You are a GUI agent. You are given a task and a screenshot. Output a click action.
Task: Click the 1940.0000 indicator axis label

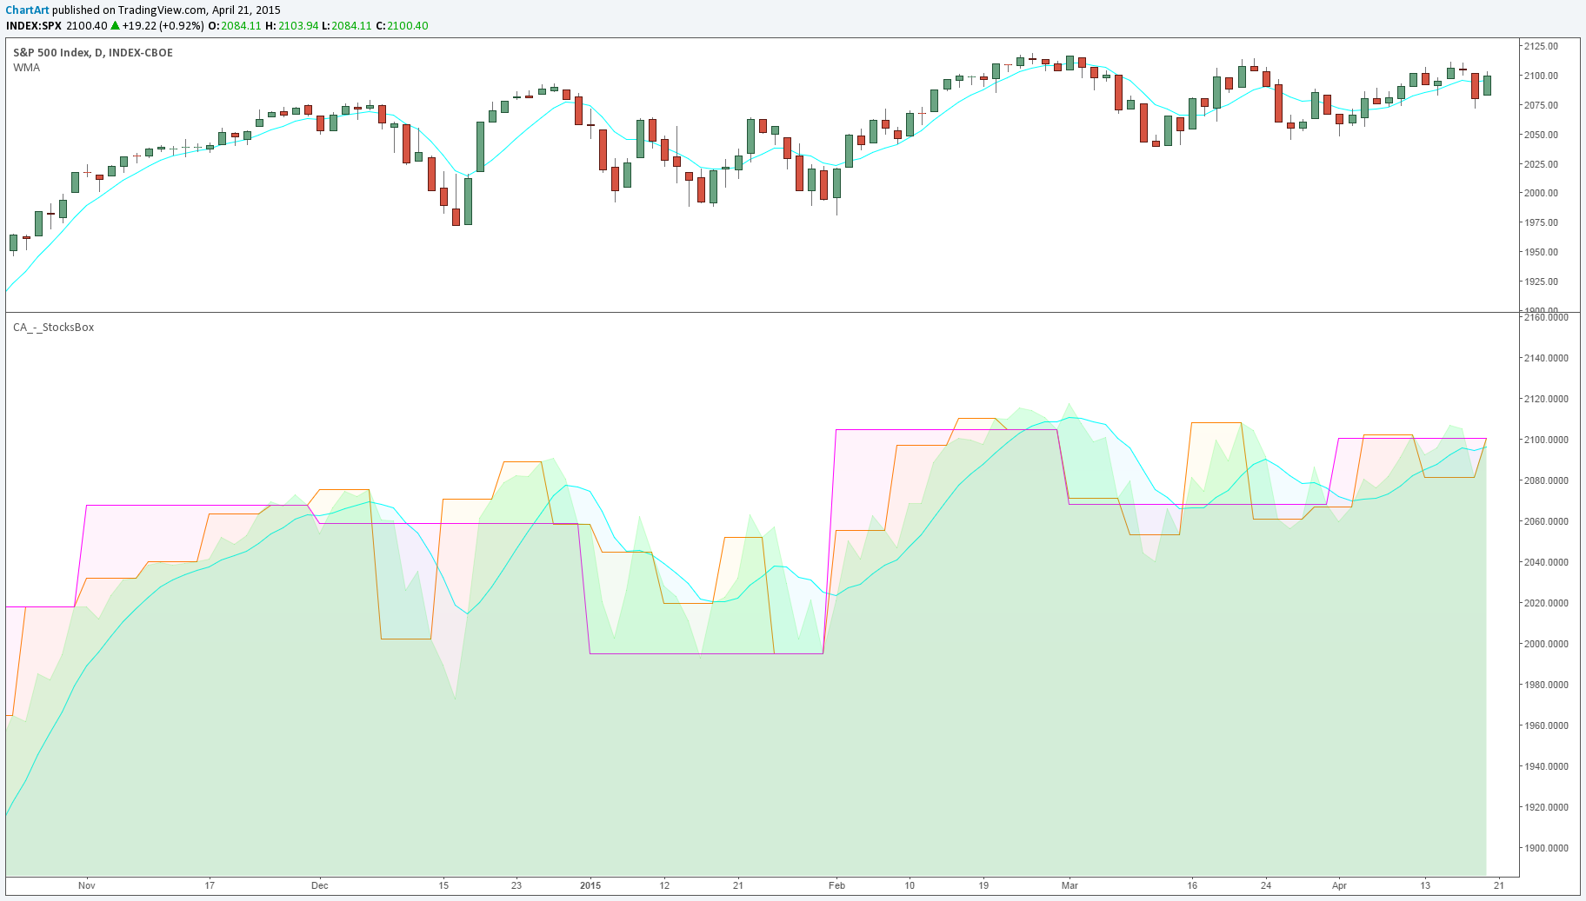(1546, 766)
